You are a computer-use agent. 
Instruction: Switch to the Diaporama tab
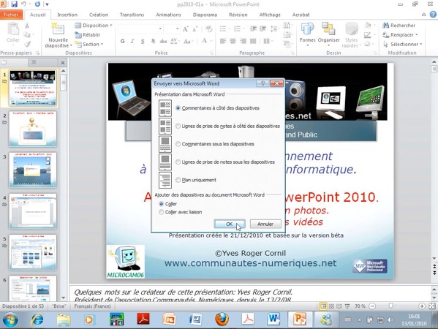point(205,15)
